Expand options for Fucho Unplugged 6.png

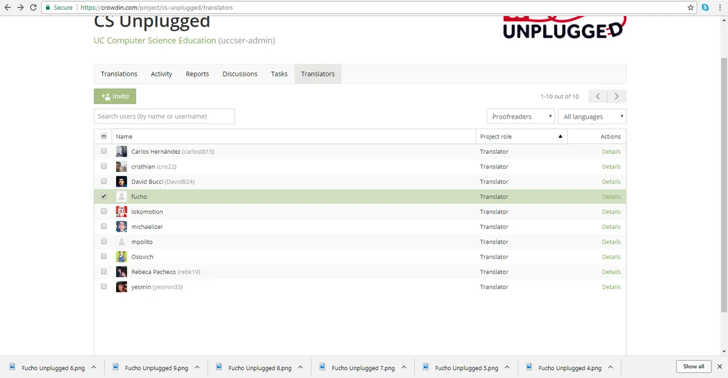(94, 367)
